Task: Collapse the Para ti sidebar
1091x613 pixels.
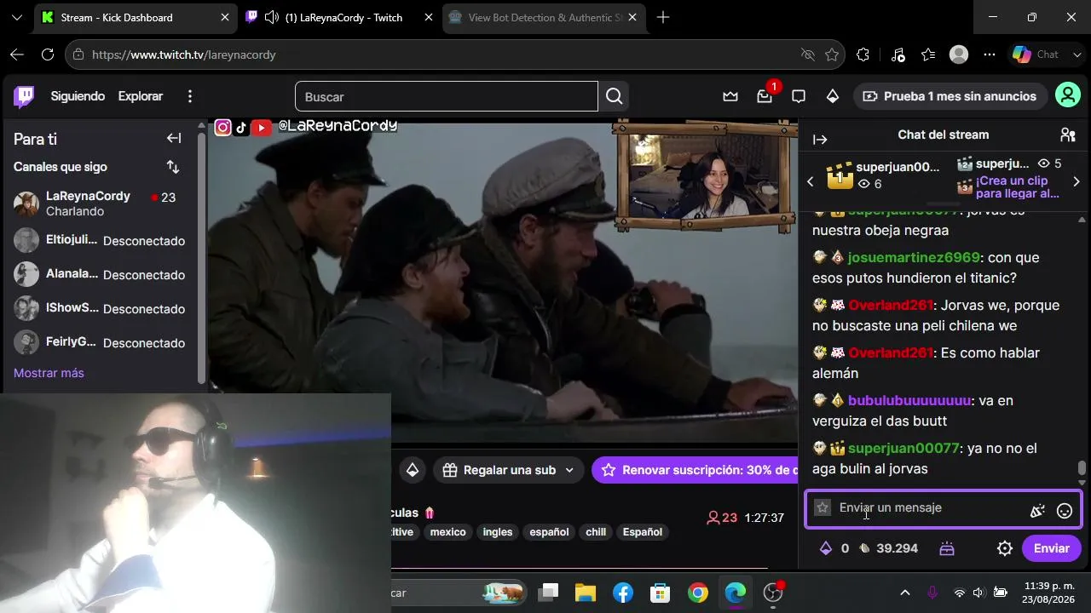Action: pyautogui.click(x=174, y=139)
